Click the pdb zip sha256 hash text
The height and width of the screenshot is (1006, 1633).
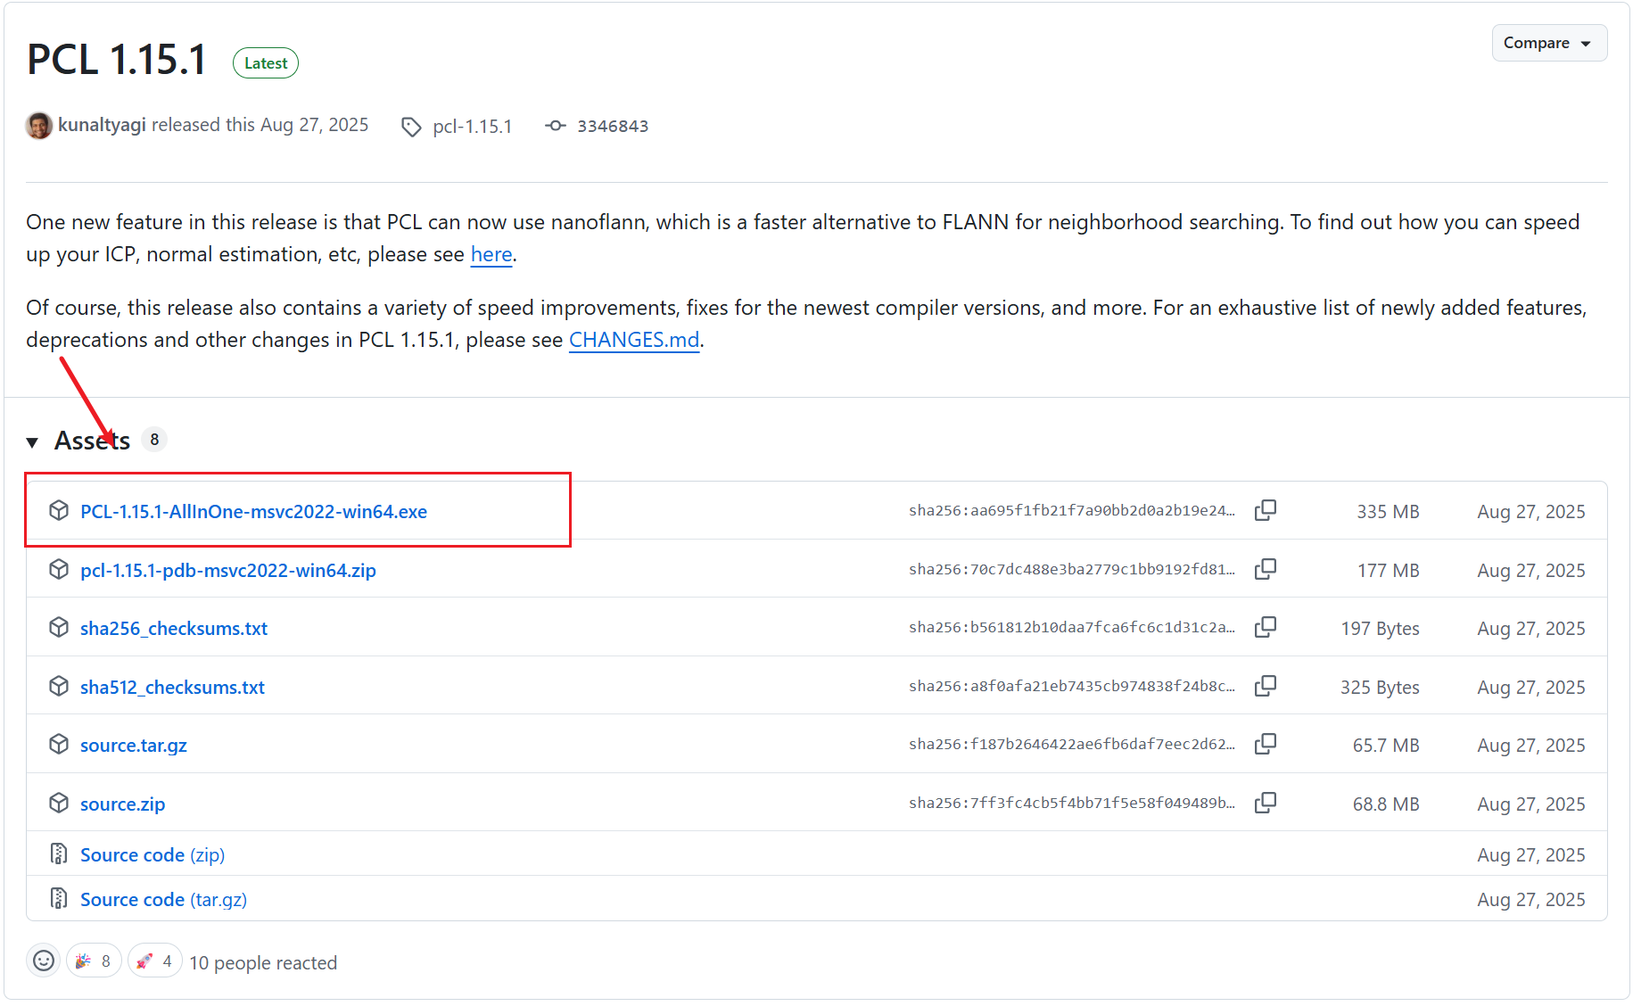point(1072,570)
